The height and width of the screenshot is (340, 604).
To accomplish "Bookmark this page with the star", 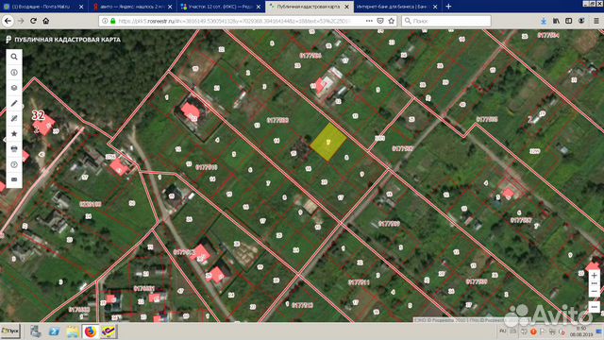I will (x=392, y=21).
